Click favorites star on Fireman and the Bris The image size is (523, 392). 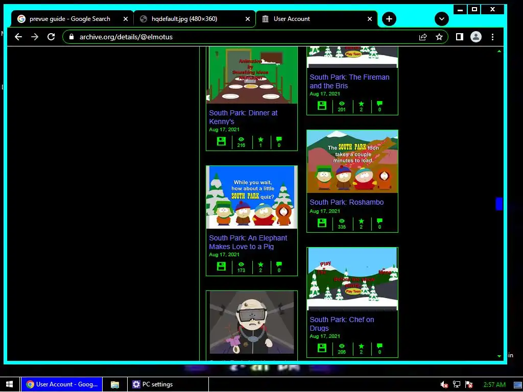tap(361, 104)
